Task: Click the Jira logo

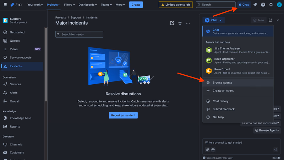Action: click(16, 5)
